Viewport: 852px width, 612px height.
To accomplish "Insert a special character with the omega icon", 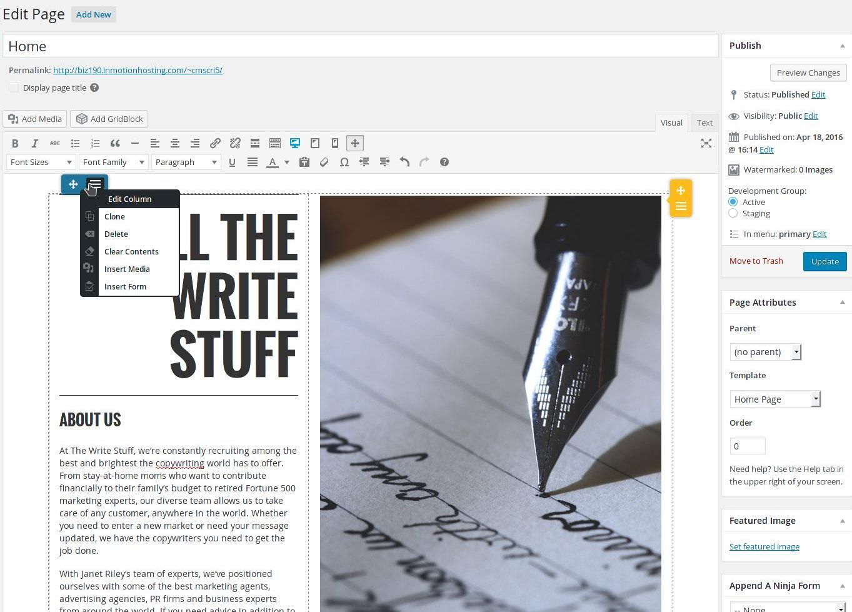I will [x=344, y=162].
